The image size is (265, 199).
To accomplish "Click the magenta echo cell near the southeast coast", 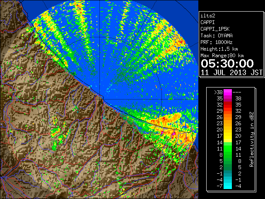I will 173,133.
